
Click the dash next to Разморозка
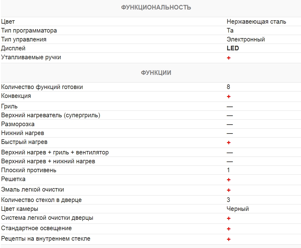[230, 125]
